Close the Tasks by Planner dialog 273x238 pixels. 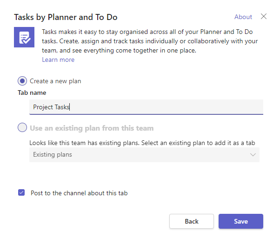click(263, 17)
